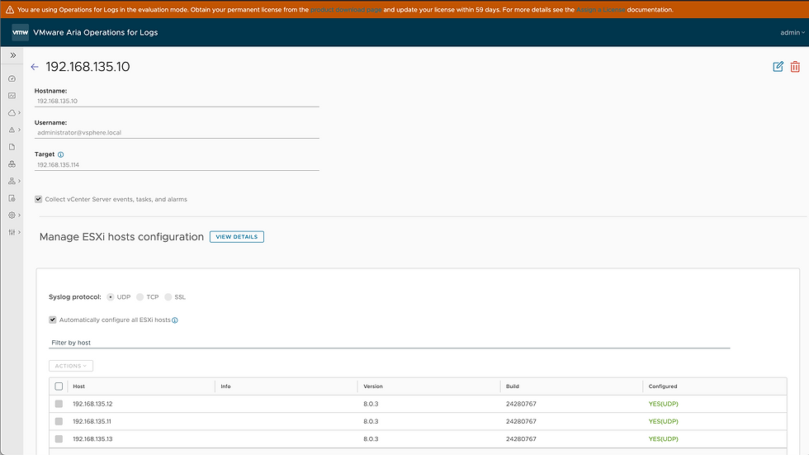Open the admin user dropdown
809x455 pixels.
click(792, 32)
